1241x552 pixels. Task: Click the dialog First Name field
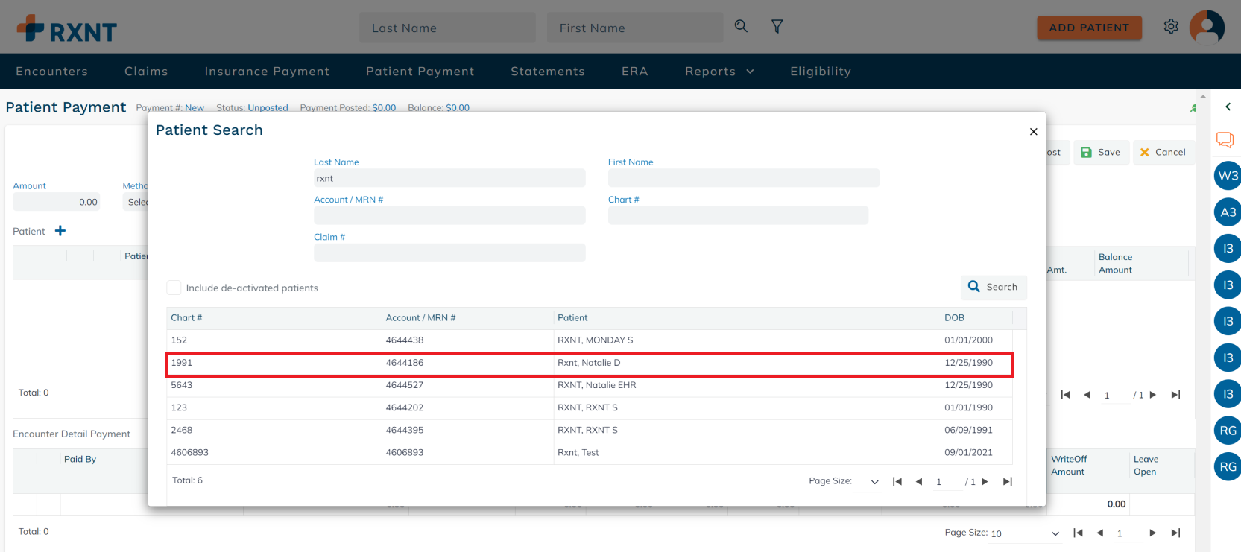(x=744, y=178)
